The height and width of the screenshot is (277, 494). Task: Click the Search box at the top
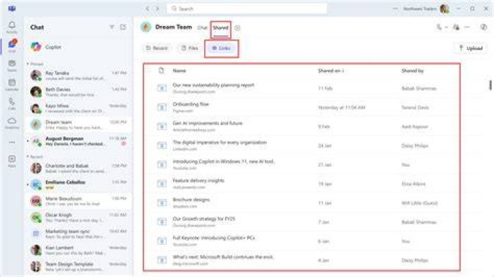[247, 9]
